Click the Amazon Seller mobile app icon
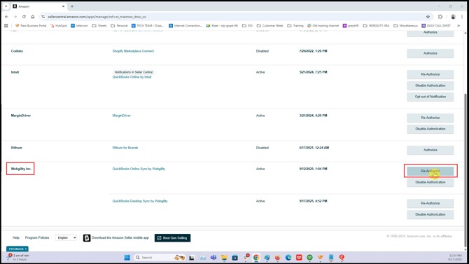Image resolution: width=469 pixels, height=264 pixels. (x=87, y=237)
